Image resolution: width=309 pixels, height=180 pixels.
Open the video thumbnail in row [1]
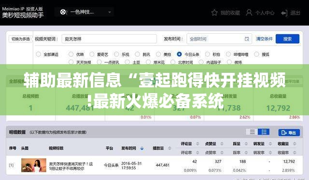click(x=34, y=165)
